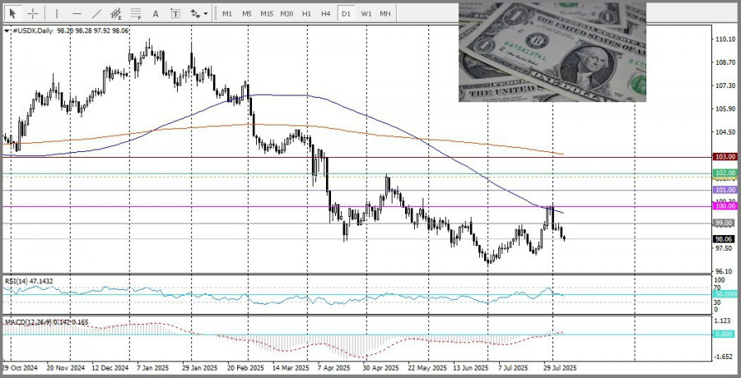This screenshot has width=741, height=378.
Task: Click the RSI 50.0000 level label
Action: click(725, 294)
